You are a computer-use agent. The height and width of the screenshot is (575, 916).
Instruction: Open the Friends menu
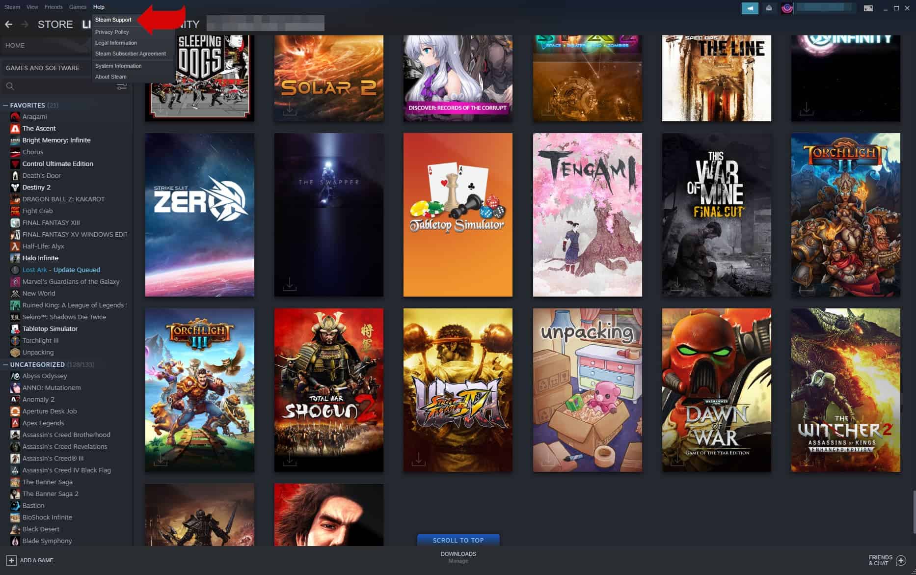coord(54,7)
